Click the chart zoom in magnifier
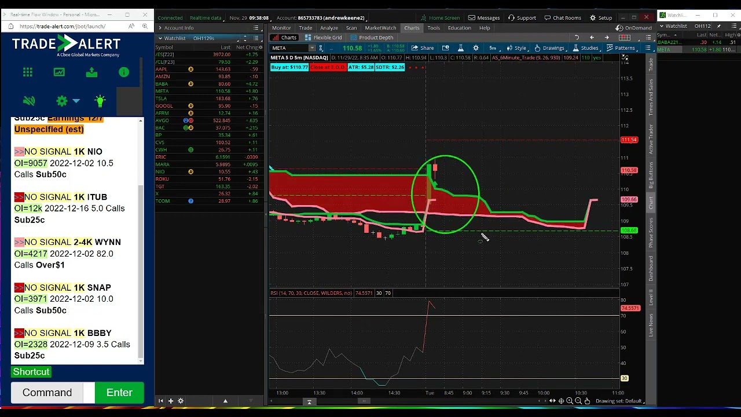Image resolution: width=741 pixels, height=417 pixels. (570, 401)
